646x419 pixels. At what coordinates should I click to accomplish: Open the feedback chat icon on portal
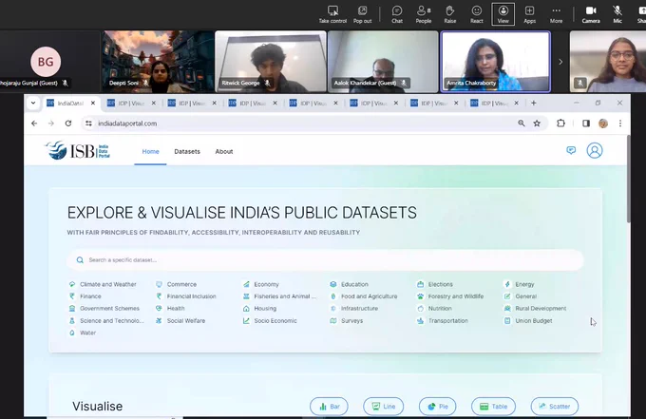coord(571,150)
